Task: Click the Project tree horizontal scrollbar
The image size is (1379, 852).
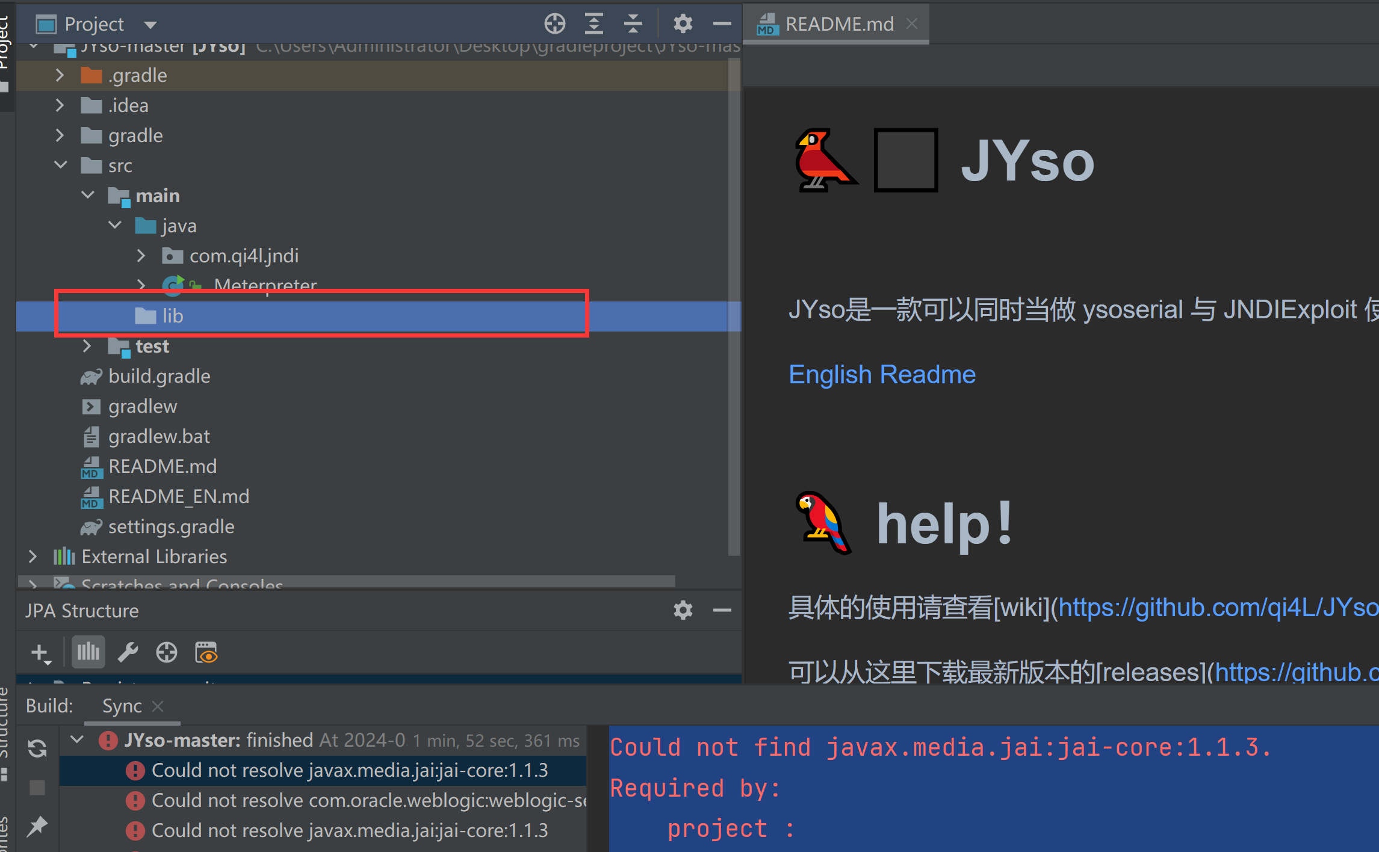Action: pos(347,582)
